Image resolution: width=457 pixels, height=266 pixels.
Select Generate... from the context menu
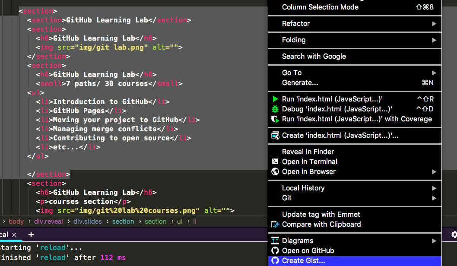(x=355, y=83)
